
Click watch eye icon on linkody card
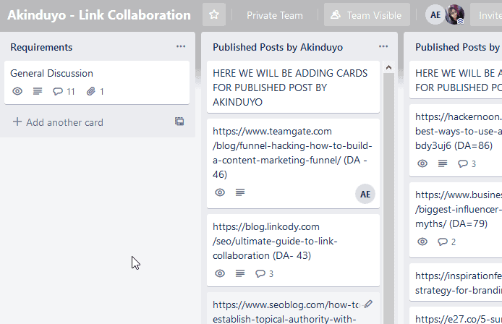(x=220, y=273)
